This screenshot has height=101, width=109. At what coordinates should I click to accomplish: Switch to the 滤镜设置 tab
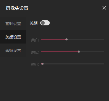[13, 50]
